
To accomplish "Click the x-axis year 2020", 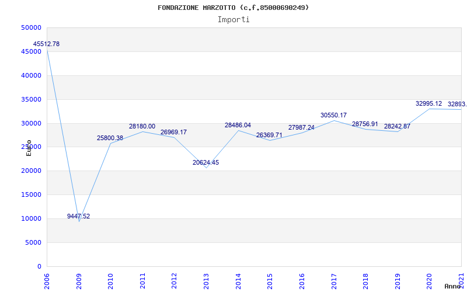I will tap(429, 281).
